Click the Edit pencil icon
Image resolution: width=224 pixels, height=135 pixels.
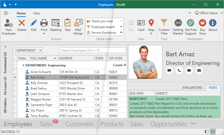(34, 23)
